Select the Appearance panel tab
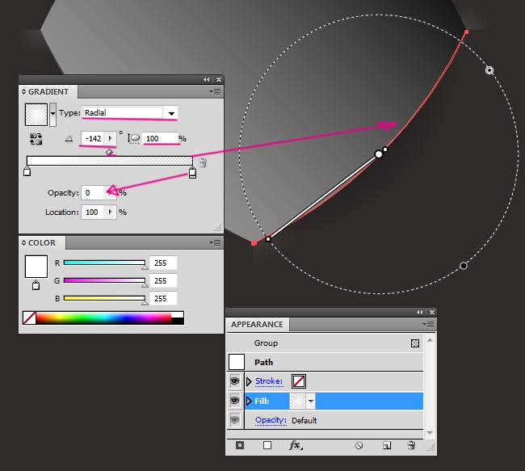This screenshot has height=471, width=525. 257,325
